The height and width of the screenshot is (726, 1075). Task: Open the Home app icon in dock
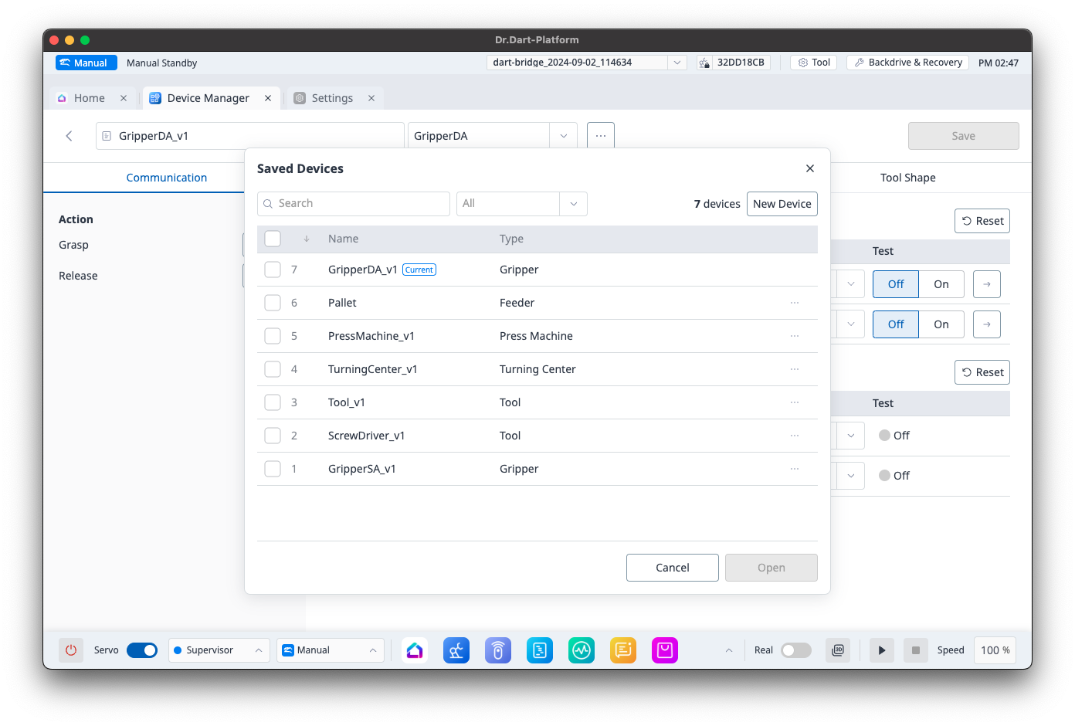pyautogui.click(x=415, y=650)
